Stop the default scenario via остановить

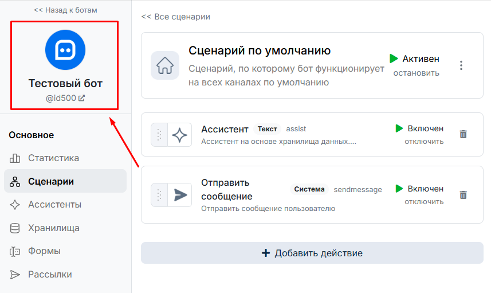(416, 73)
